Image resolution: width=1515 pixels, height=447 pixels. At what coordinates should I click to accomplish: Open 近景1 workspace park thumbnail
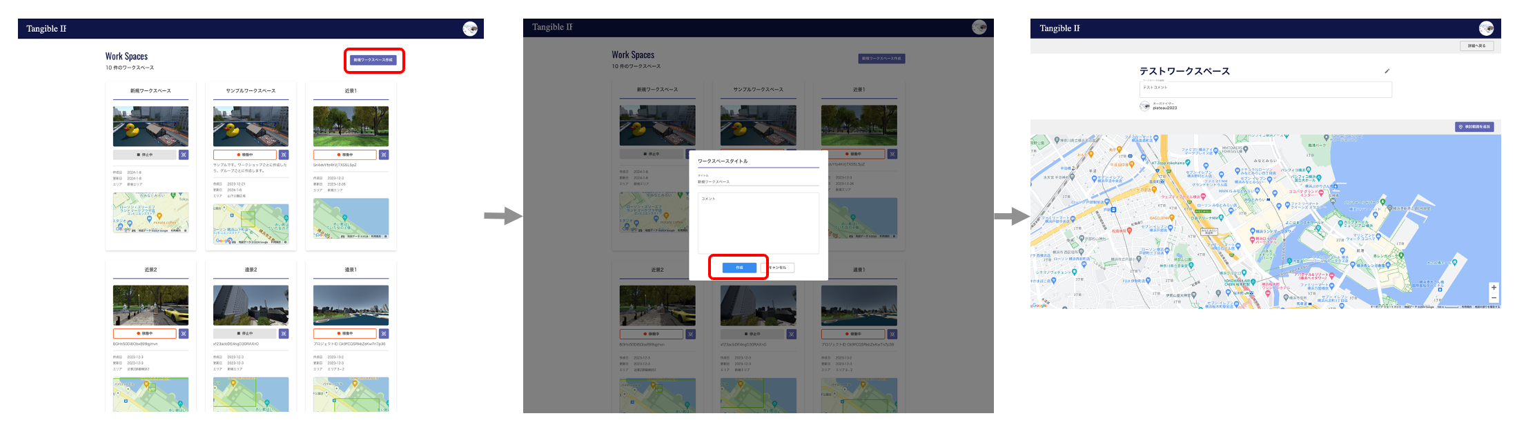[351, 126]
